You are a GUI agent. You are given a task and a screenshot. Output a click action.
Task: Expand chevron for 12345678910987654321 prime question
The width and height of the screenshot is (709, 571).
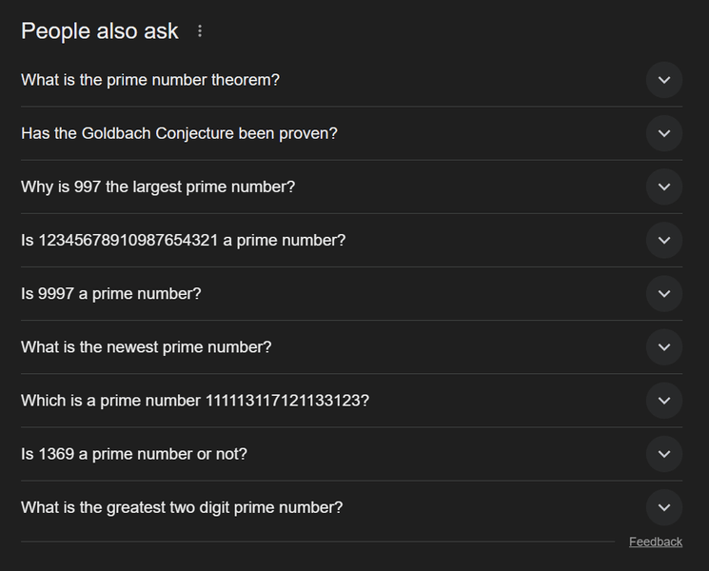(x=664, y=240)
